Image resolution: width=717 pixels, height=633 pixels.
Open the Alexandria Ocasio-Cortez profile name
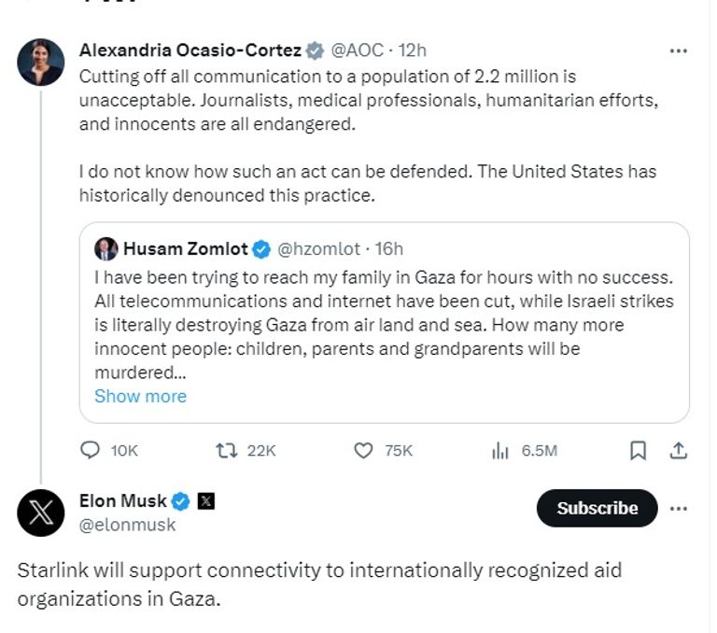190,49
